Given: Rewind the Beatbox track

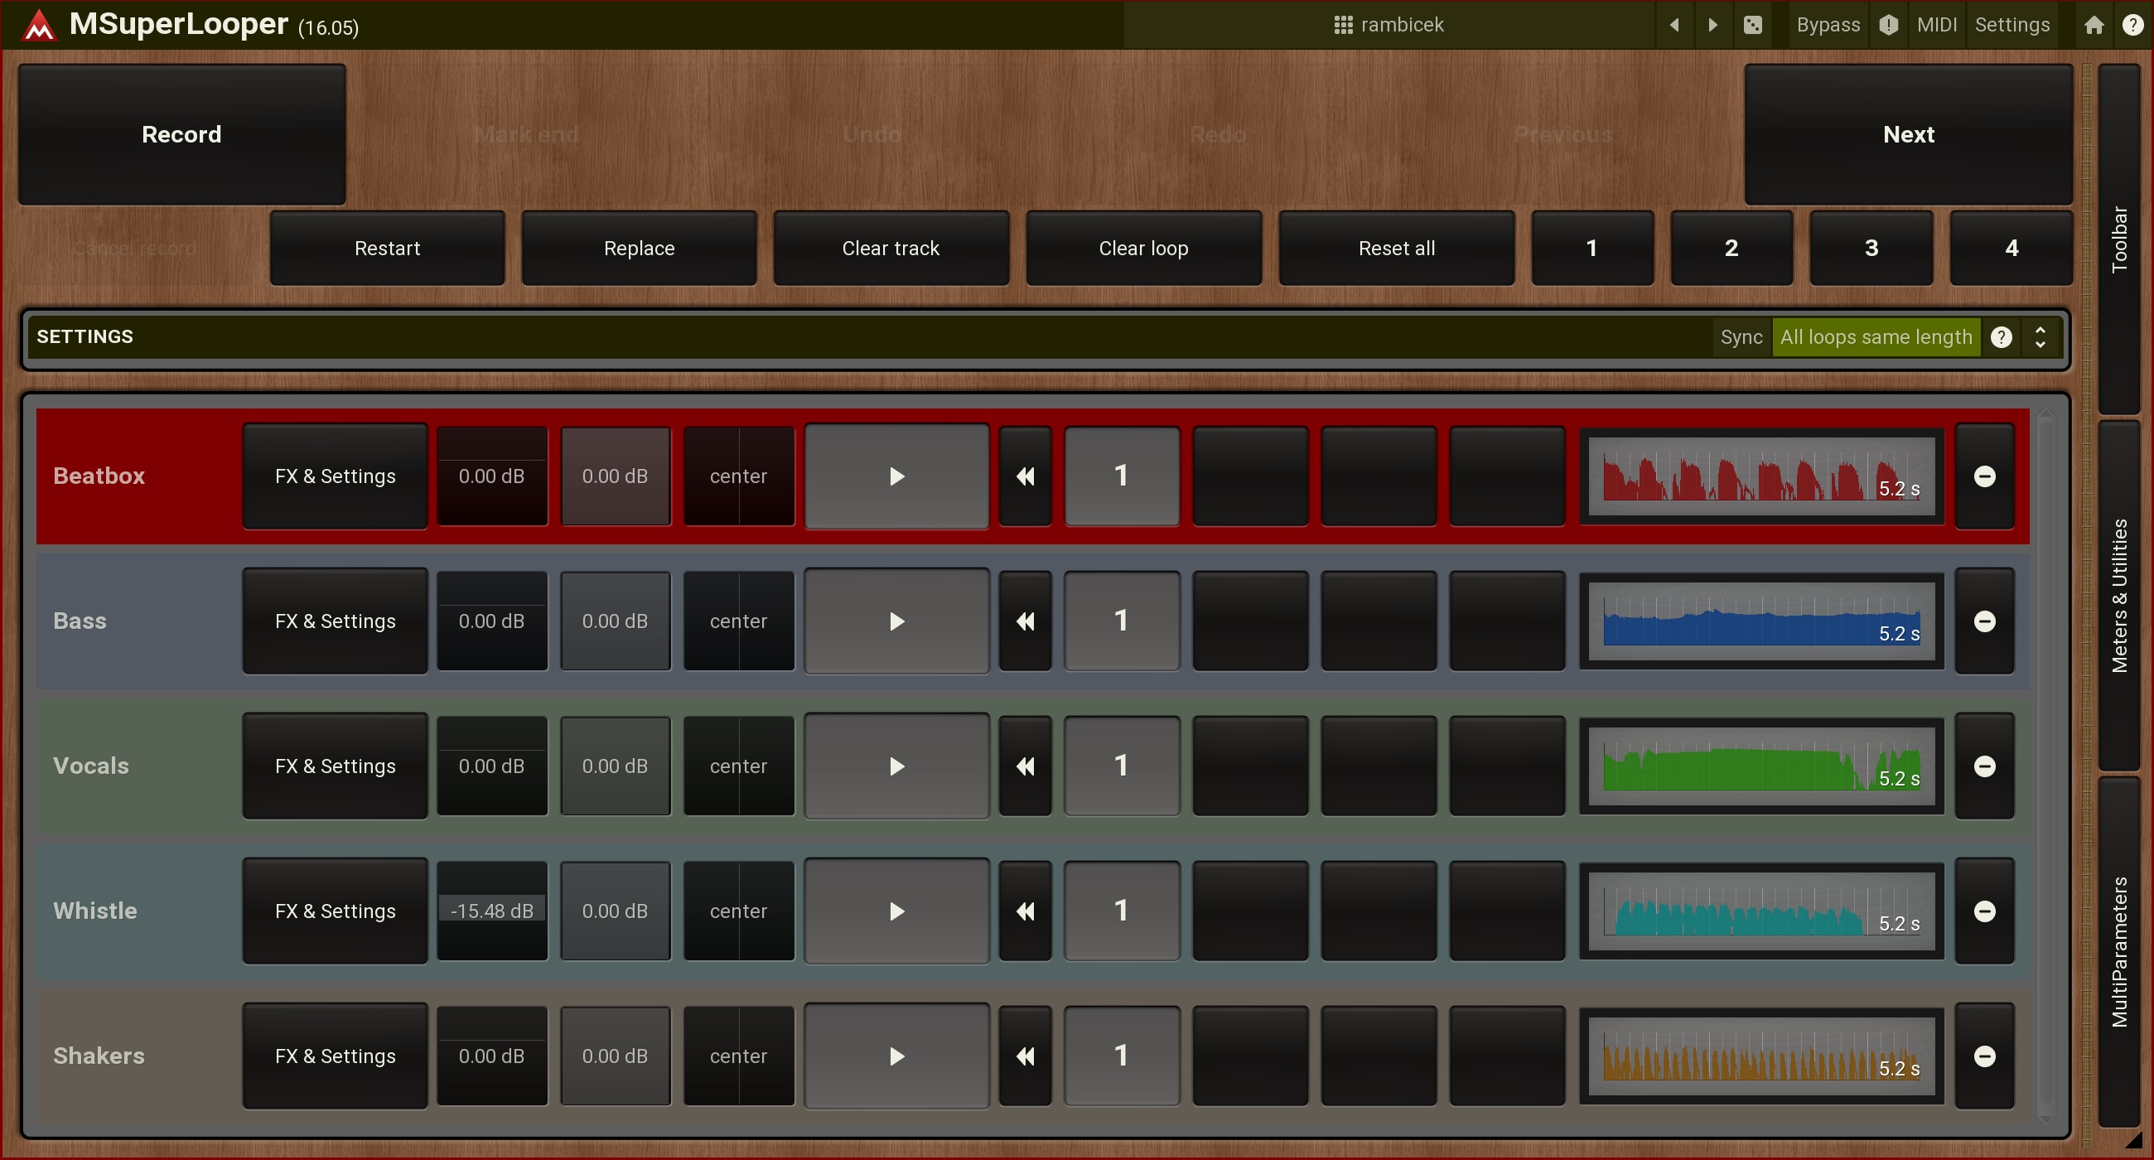Looking at the screenshot, I should pyautogui.click(x=1025, y=476).
